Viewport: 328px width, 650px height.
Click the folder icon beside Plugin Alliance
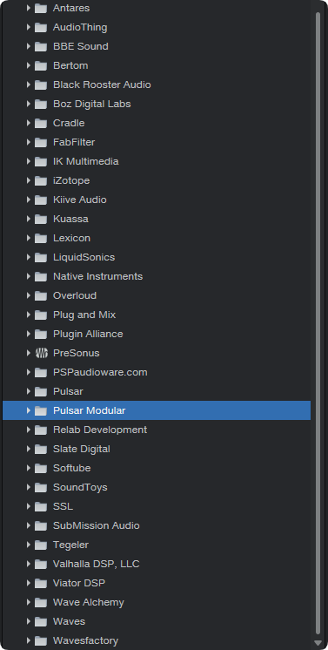(x=41, y=334)
